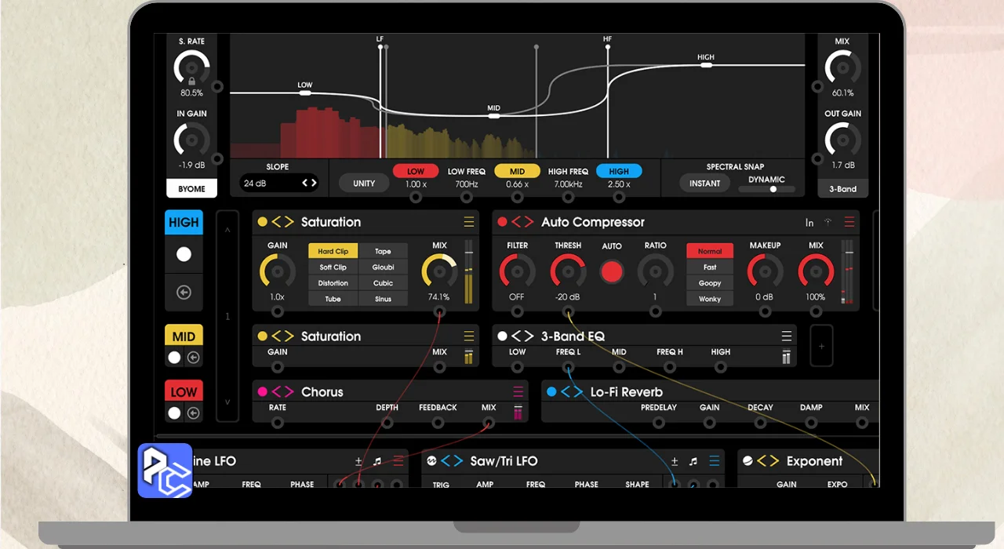Click the plus slot to add module
The width and height of the screenshot is (1004, 549).
pos(822,346)
